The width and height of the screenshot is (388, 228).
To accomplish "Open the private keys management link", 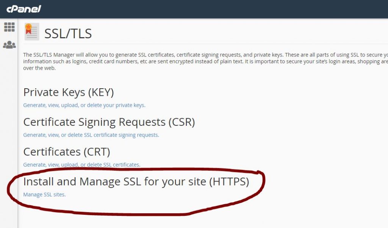I will pos(84,105).
